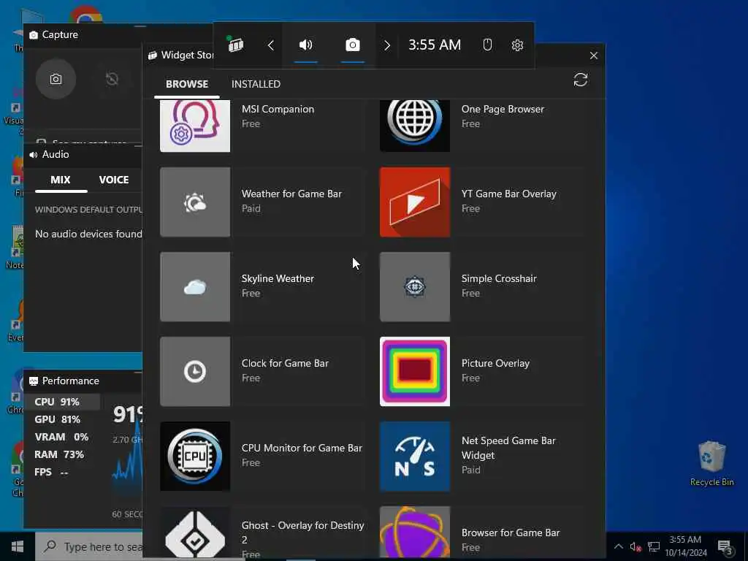
Task: Click the previous arrow in Game Bar
Action: pyautogui.click(x=270, y=45)
